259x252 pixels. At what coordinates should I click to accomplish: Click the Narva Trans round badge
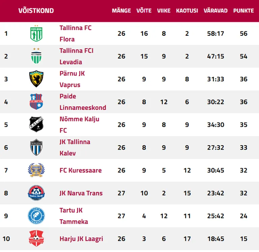[x=36, y=193]
